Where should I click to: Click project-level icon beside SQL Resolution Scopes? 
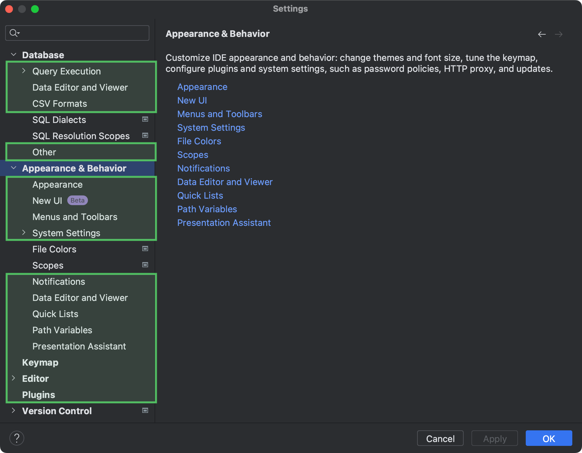[145, 136]
